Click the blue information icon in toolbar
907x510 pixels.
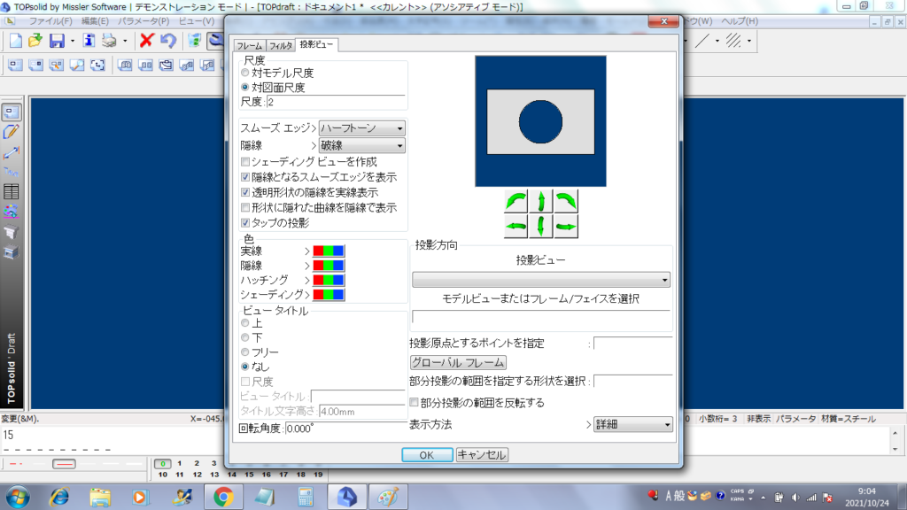(x=89, y=41)
